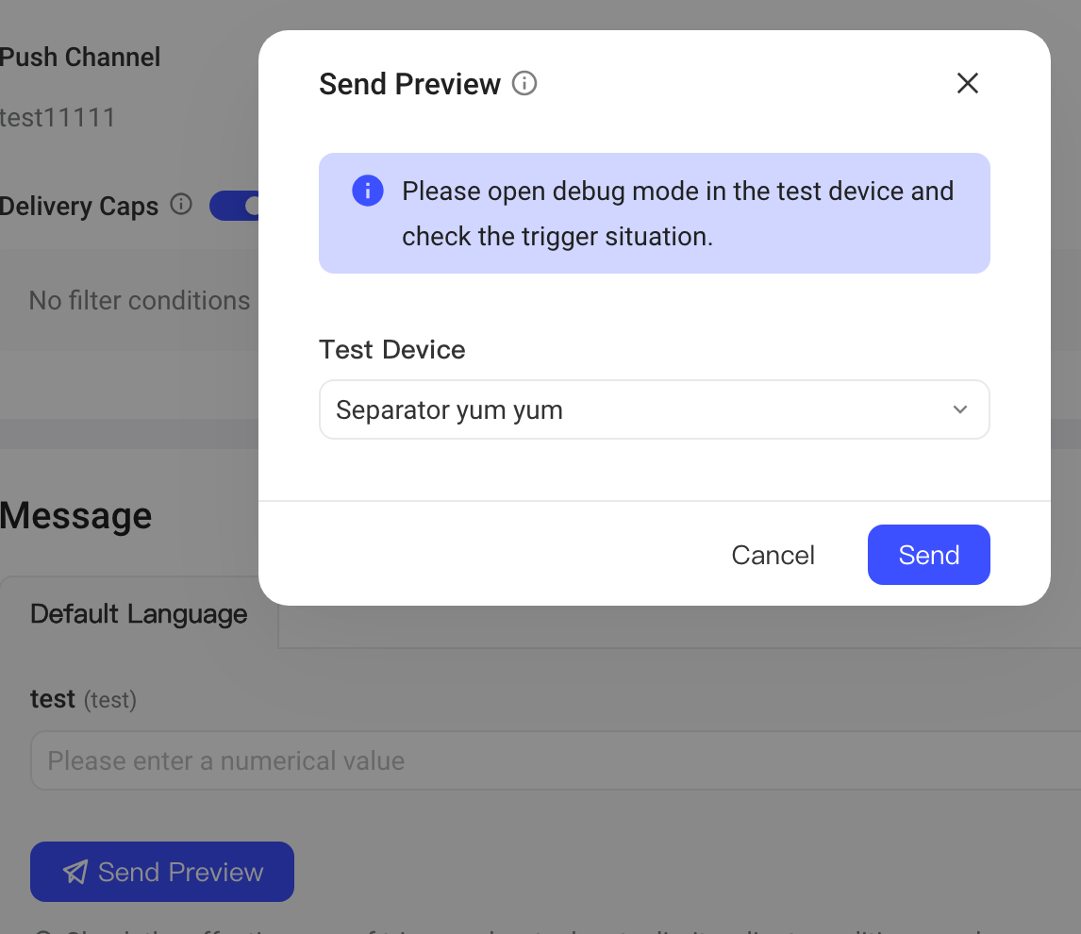Screen dimensions: 1081x934
Task: Close the Send Preview dialog with X
Action: pos(967,83)
